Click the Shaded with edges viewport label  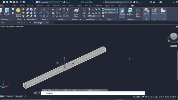(x=17, y=27)
